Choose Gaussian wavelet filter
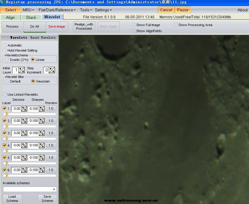The image size is (249, 204). click(x=33, y=81)
